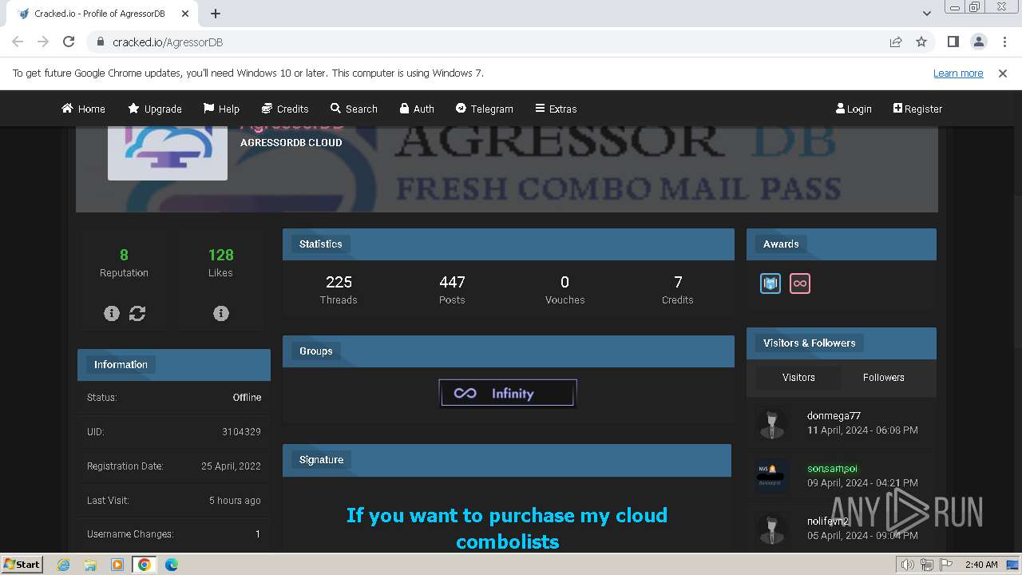The height and width of the screenshot is (575, 1022).
Task: Click the Login link
Action: pos(854,109)
